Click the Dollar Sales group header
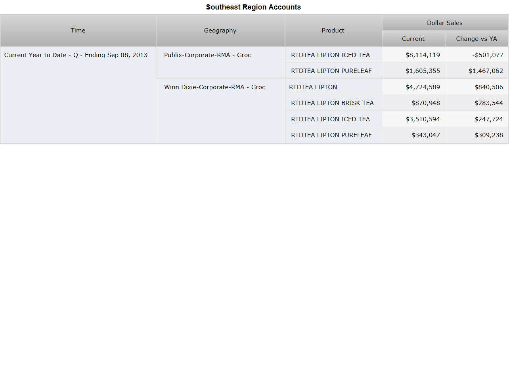Image resolution: width=509 pixels, height=375 pixels. coord(445,23)
